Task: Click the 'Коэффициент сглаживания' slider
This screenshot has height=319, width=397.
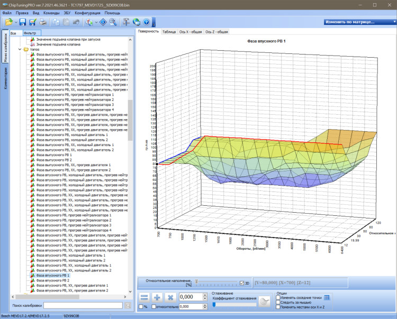Action: (x=234, y=305)
